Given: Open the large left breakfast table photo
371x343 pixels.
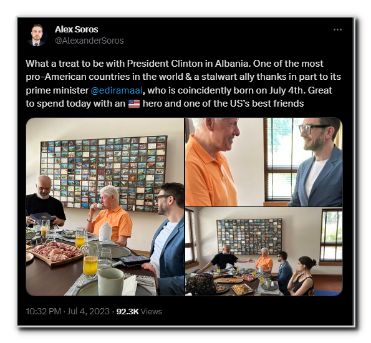Looking at the screenshot, I should coord(105,206).
